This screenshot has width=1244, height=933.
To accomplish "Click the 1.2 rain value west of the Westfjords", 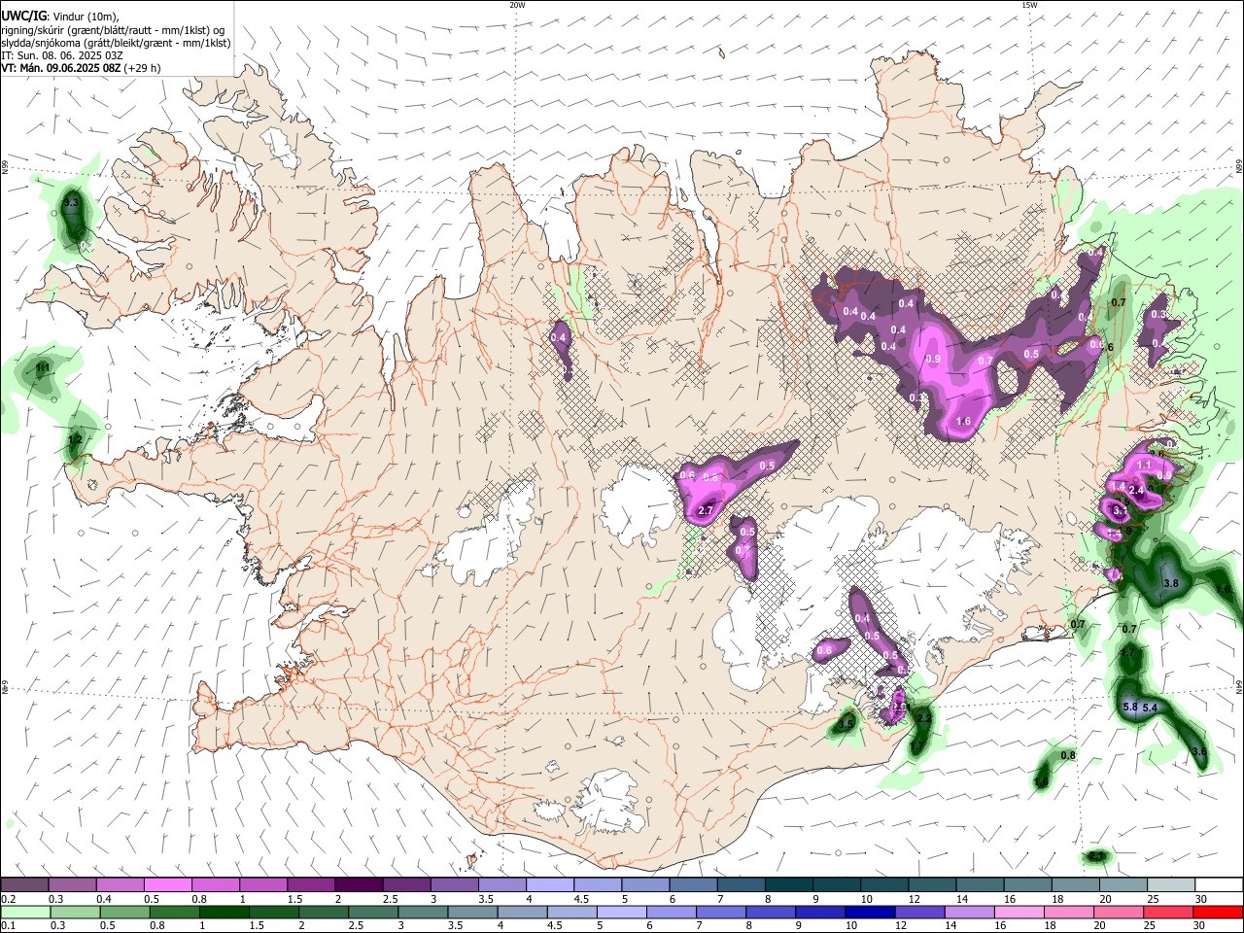I will (74, 439).
